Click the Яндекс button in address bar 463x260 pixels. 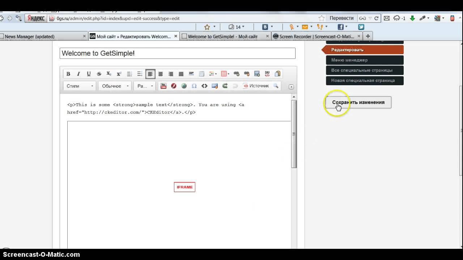[x=36, y=18]
